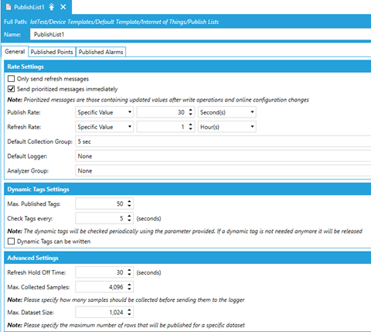The image size is (371, 332).
Task: Click the Publish Rate label
Action: point(24,112)
